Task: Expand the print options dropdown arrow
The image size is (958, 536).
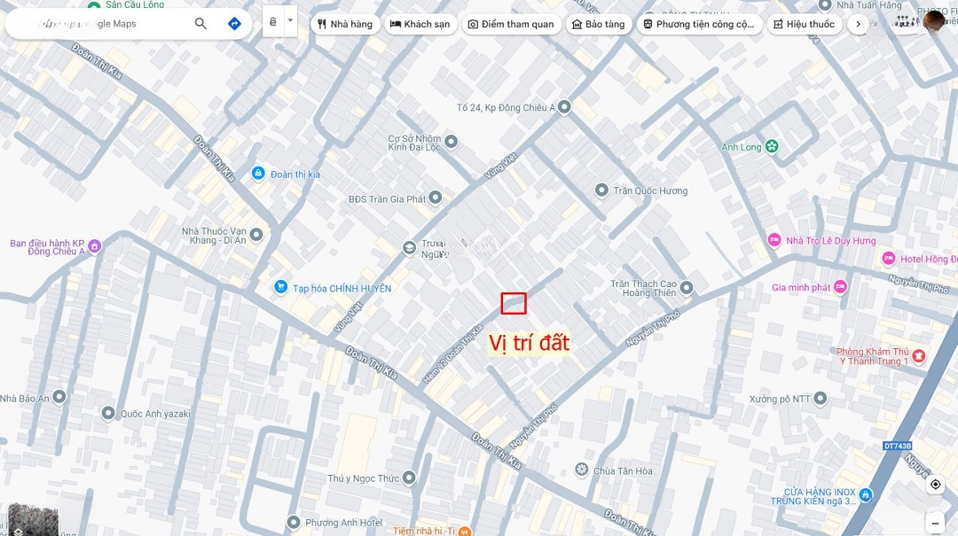Action: [290, 21]
